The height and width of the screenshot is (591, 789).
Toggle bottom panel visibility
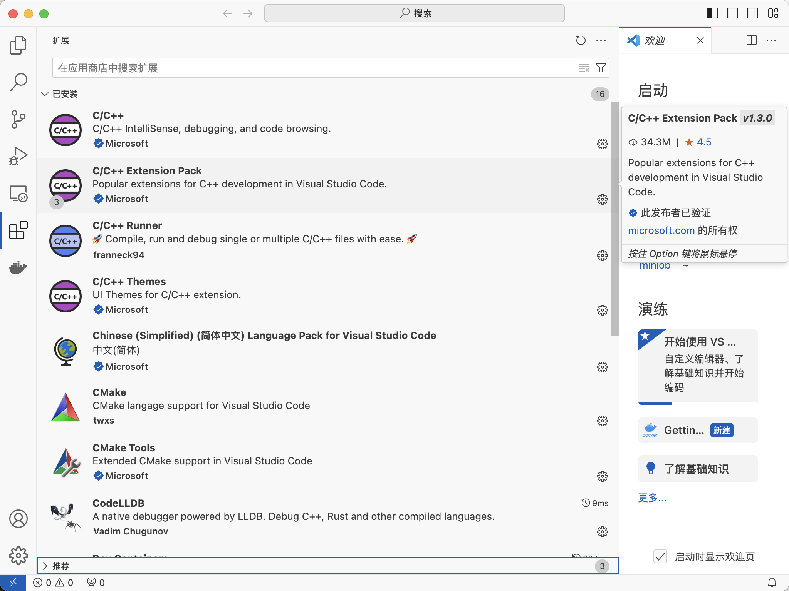pos(732,13)
